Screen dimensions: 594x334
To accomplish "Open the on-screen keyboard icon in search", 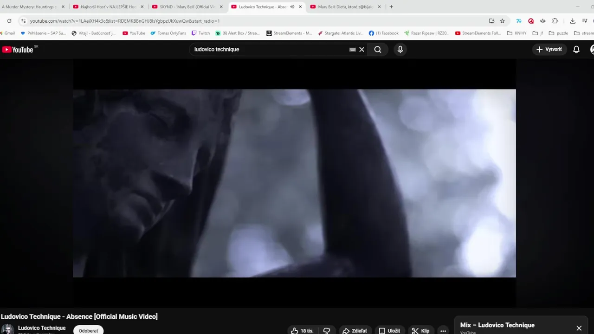I will 352,50.
